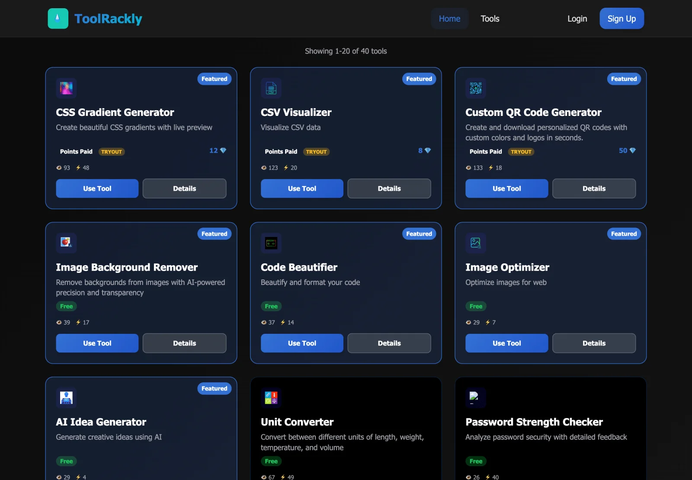692x480 pixels.
Task: Click the Featured badge on CSS Gradient Generator
Action: [215, 79]
